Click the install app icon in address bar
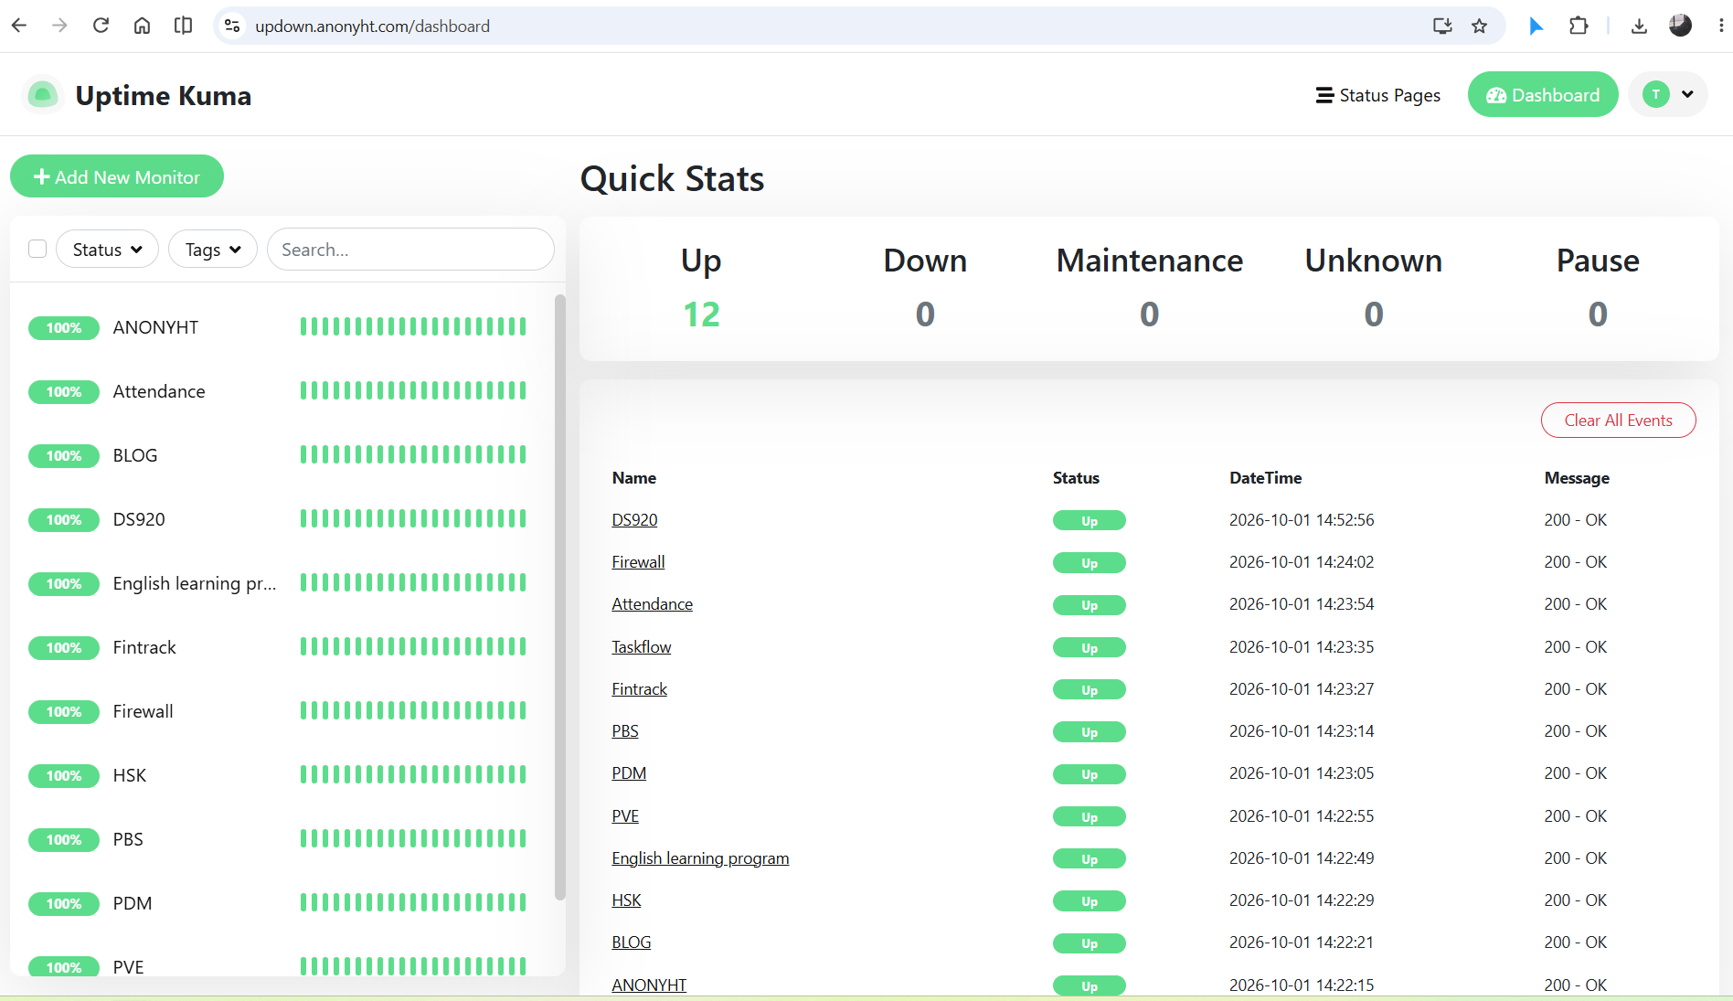Viewport: 1733px width, 1001px height. point(1442,26)
